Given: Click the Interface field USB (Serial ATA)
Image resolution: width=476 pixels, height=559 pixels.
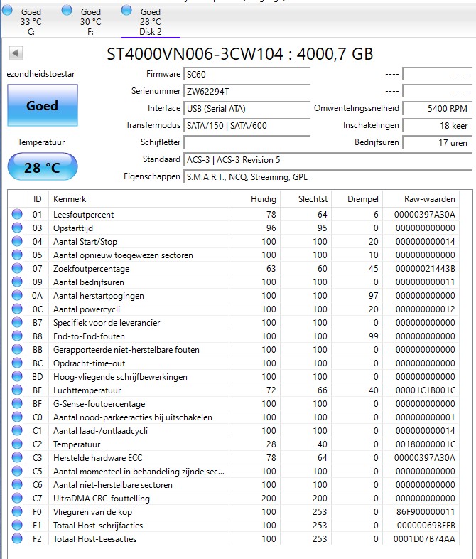Looking at the screenshot, I should click(x=247, y=109).
